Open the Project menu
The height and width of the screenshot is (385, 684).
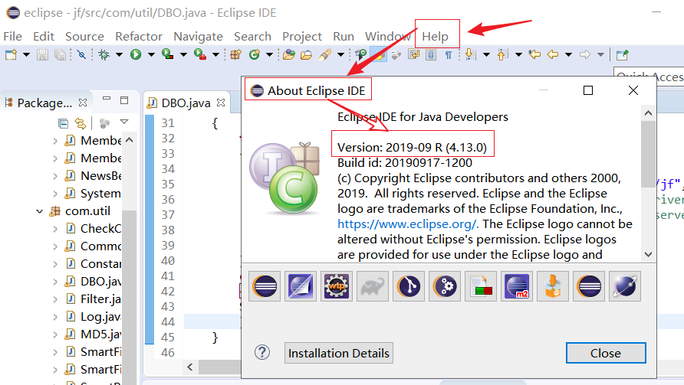point(302,37)
